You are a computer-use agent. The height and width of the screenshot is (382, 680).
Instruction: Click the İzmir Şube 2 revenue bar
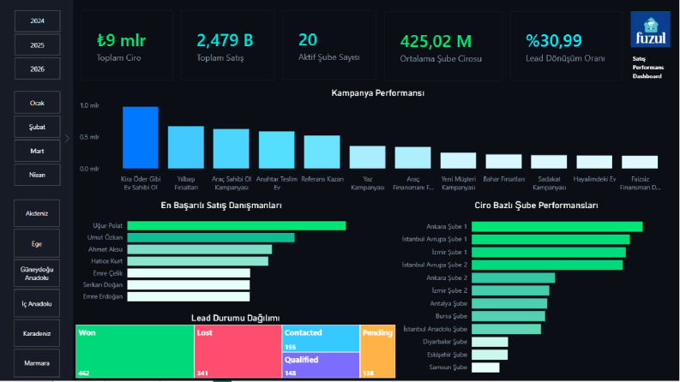(510, 290)
